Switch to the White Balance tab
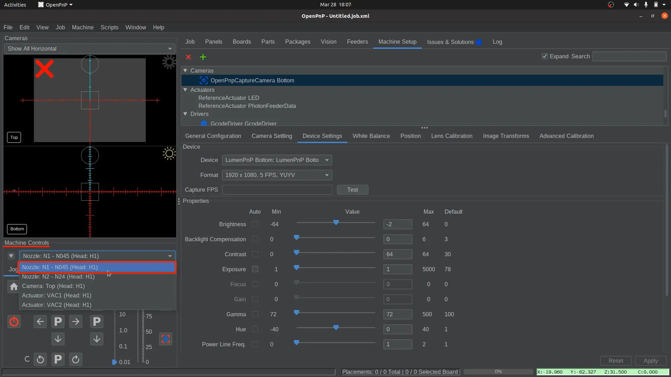Screen dimensions: 671x377 [x=371, y=136]
